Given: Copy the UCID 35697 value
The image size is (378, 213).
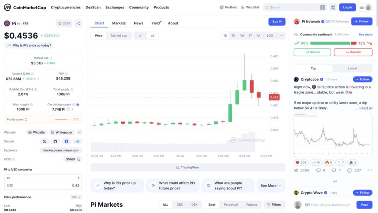Looking at the screenshot, I should 79,159.
